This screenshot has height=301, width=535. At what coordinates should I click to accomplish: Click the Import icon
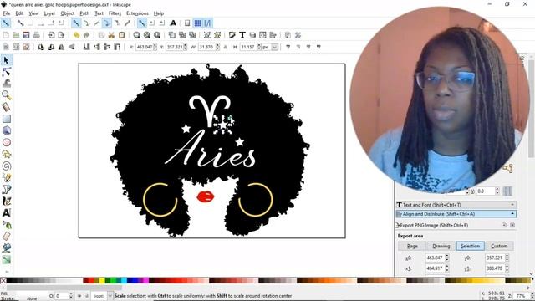click(x=51, y=35)
